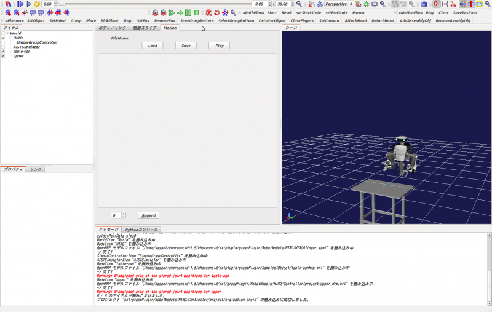Click the green stop square icon
Screen dimensions: 492x312
point(196,12)
